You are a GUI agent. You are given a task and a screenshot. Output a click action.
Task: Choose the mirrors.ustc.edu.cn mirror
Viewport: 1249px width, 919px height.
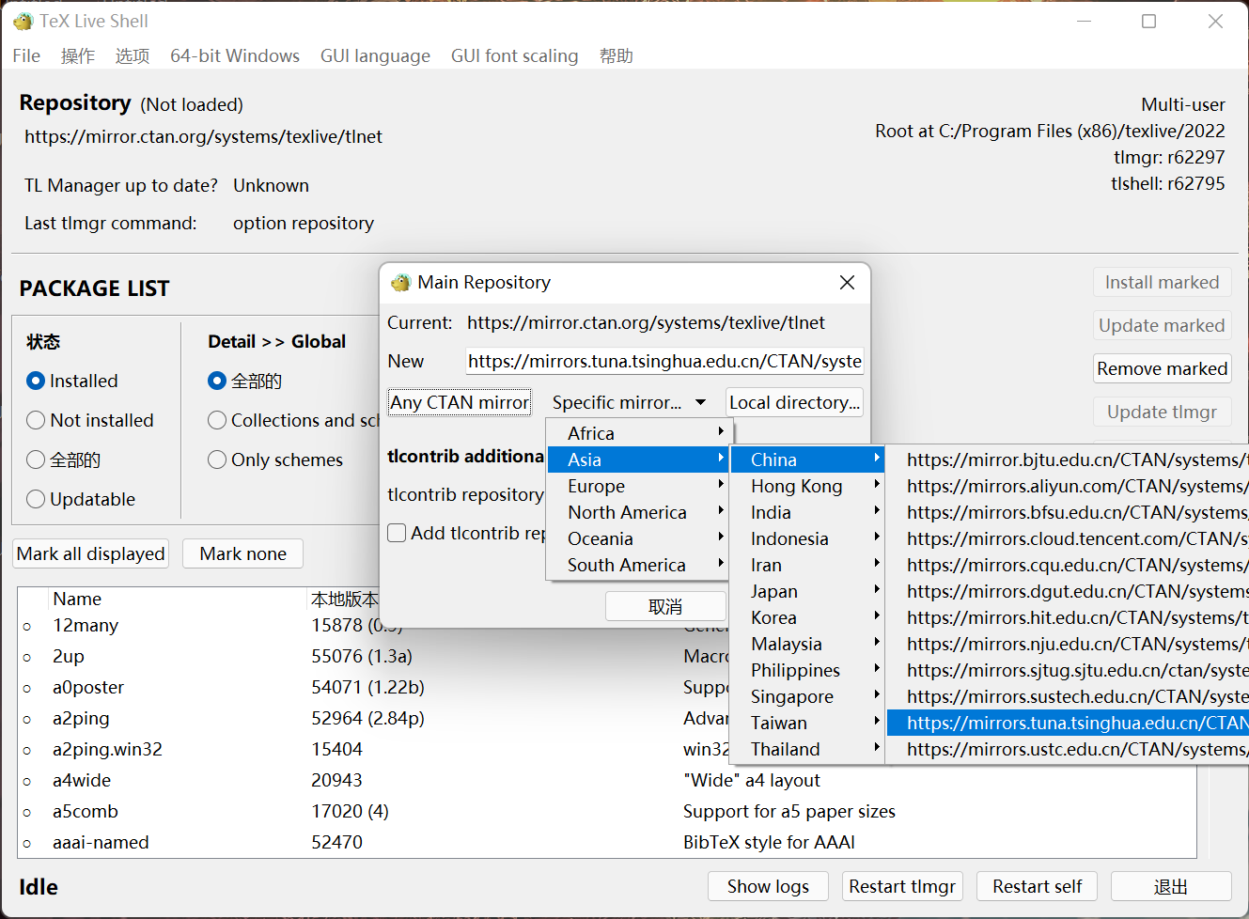coord(1068,749)
